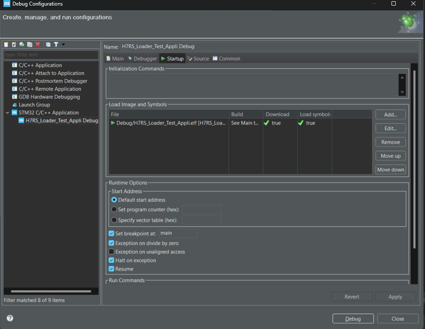This screenshot has height=329, width=425.
Task: Click New launch configuration icon
Action: pos(6,45)
